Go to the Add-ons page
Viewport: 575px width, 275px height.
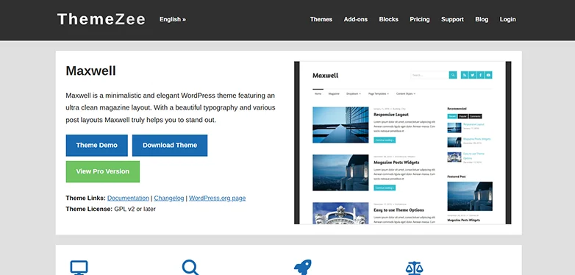tap(355, 19)
